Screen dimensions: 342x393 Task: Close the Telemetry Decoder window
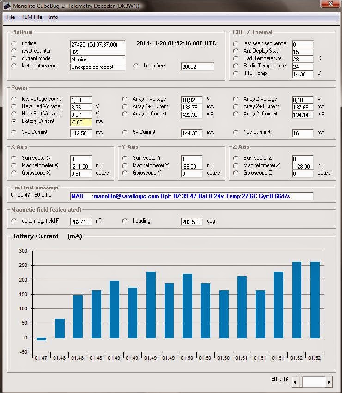click(330, 4)
